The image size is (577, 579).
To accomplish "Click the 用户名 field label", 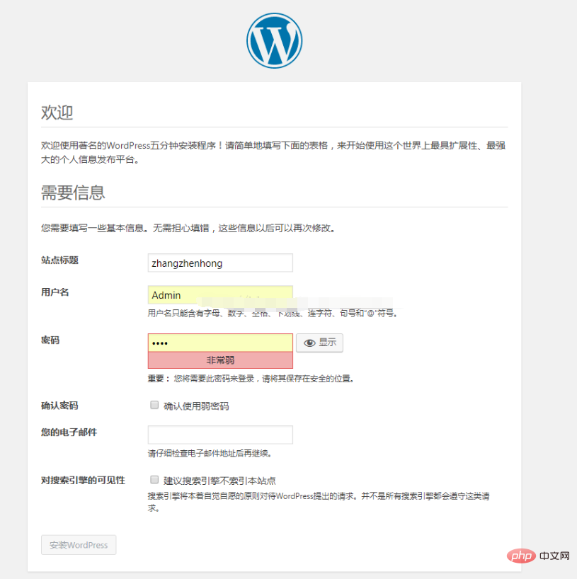I will click(55, 292).
